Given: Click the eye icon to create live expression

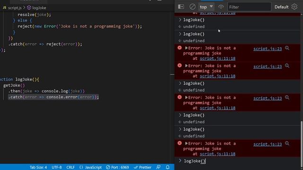Looking at the screenshot, I should (x=221, y=7).
